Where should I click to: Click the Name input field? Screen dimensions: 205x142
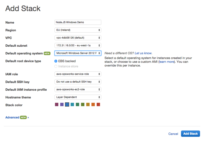pos(78,22)
